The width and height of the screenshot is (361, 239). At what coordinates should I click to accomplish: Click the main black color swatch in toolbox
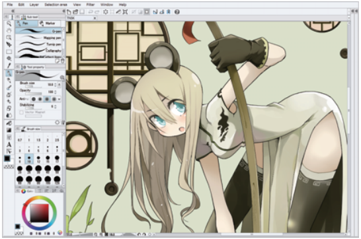[7, 158]
